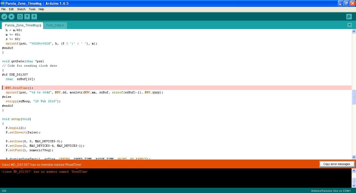The height and width of the screenshot is (193, 356).
Task: Open the tab list dropdown arrow
Action: click(x=349, y=25)
